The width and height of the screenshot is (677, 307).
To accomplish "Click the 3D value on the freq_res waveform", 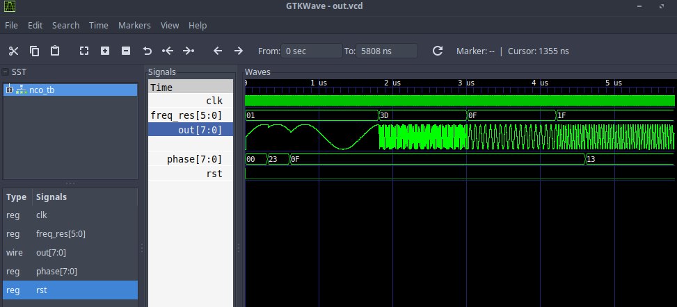I will click(x=384, y=115).
